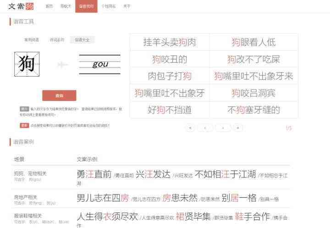Click the 房地产相关 scenario row label

click(x=26, y=197)
